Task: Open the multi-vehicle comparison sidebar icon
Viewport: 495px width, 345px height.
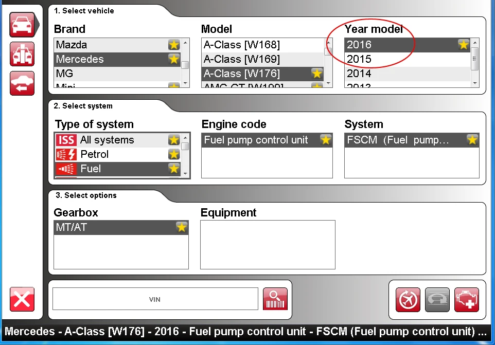Action: (x=22, y=54)
